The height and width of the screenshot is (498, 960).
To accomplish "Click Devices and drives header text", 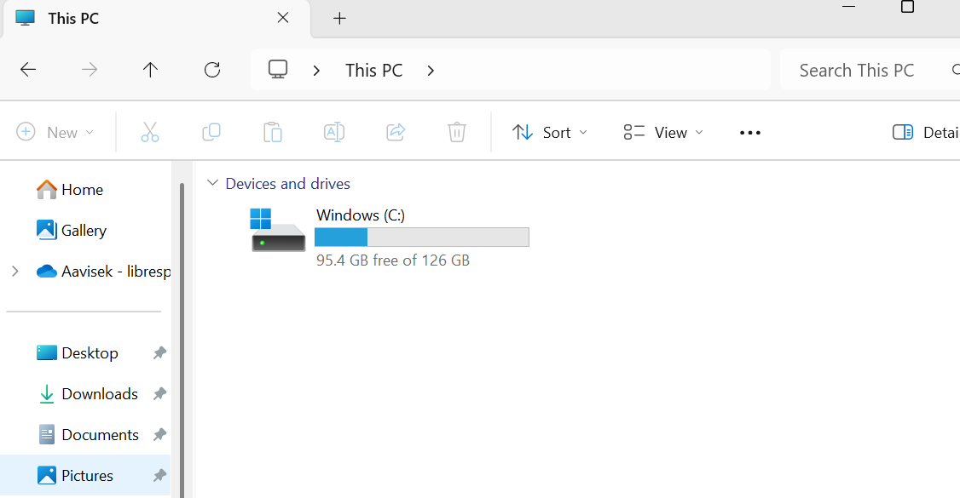I will click(288, 183).
